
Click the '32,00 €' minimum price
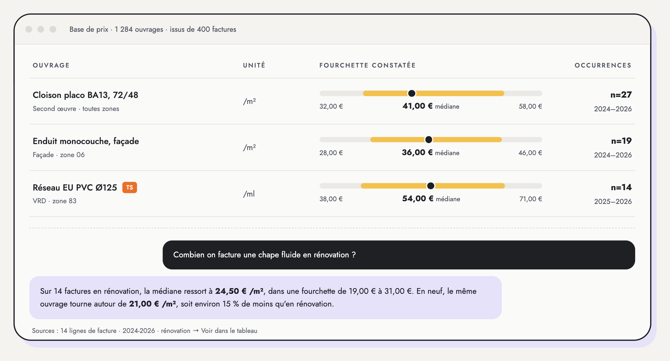[x=331, y=106]
